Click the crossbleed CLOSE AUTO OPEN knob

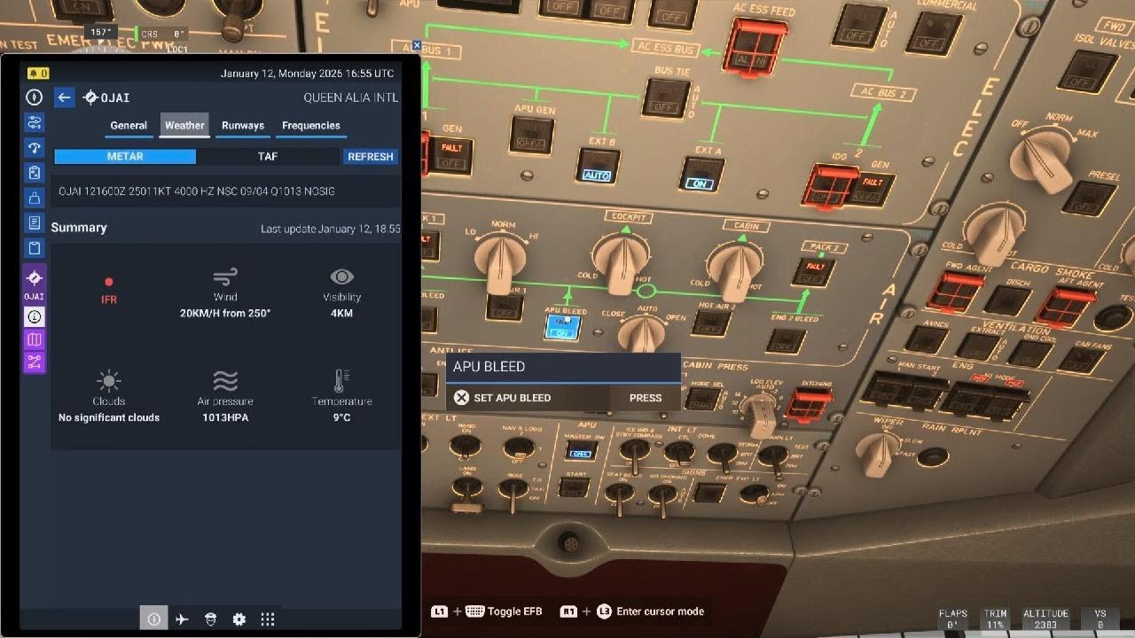pos(641,335)
